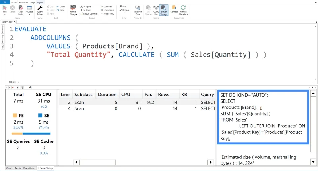The width and height of the screenshot is (318, 171).
Task: Undo the last edit
Action: point(61,6)
